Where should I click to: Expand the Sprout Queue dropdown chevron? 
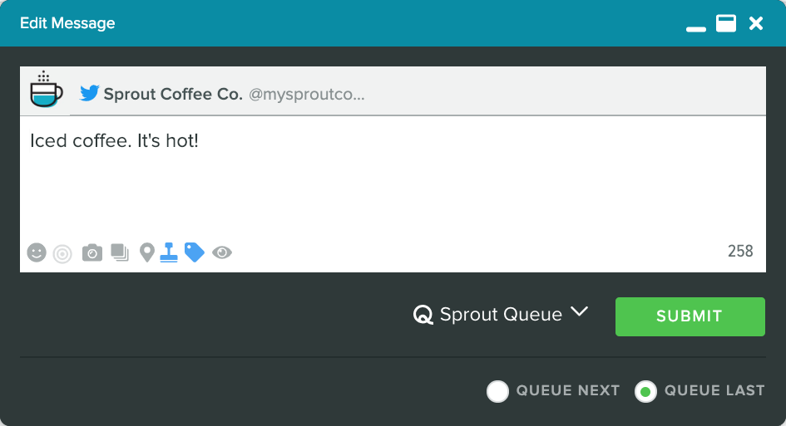[580, 311]
